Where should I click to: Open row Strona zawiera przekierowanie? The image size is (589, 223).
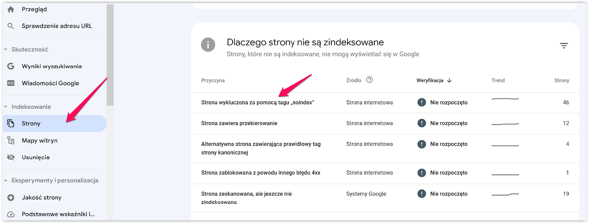click(x=385, y=123)
